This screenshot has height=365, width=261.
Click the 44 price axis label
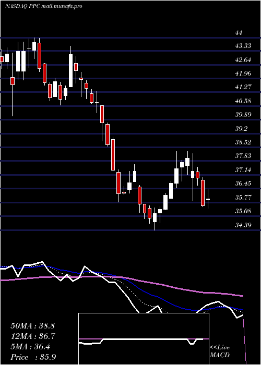tap(239, 32)
